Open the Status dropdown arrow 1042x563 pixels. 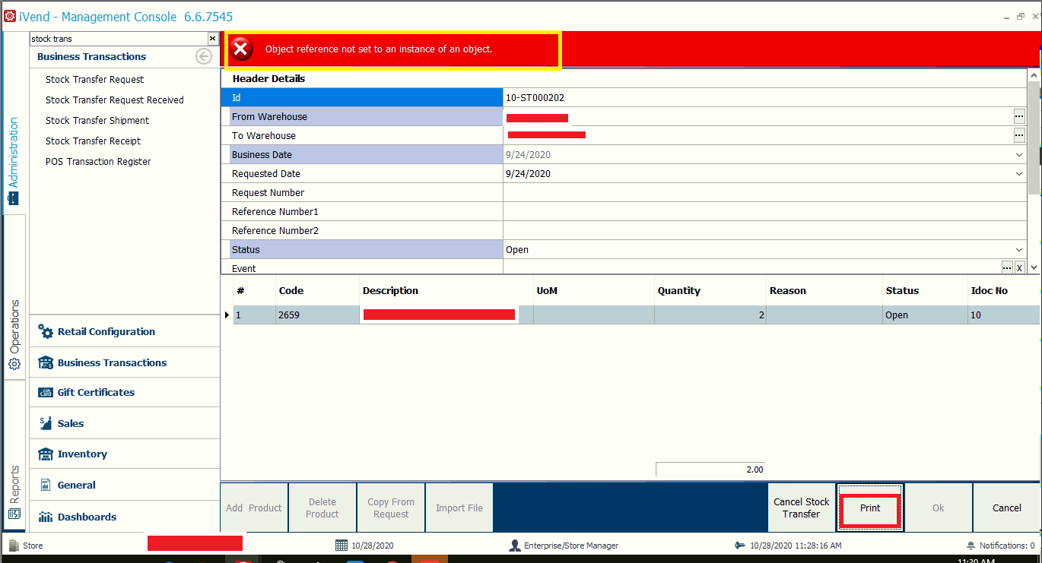pos(1019,249)
